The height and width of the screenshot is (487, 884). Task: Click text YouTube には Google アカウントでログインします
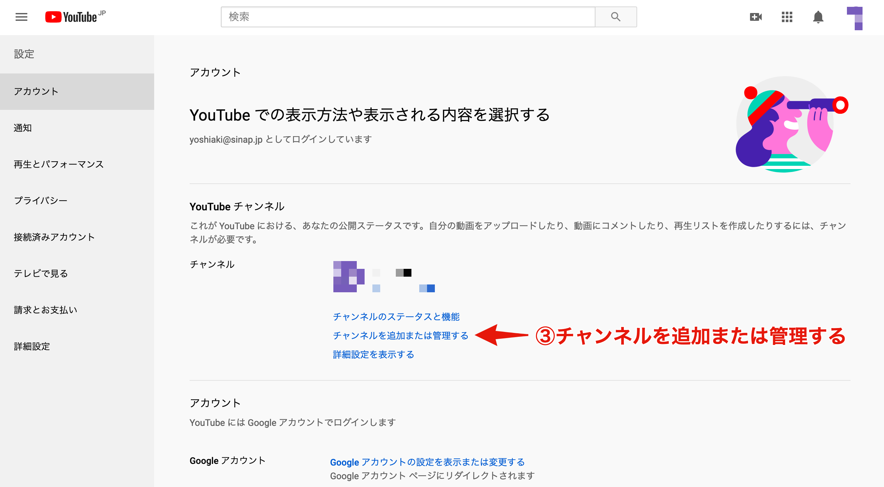293,423
